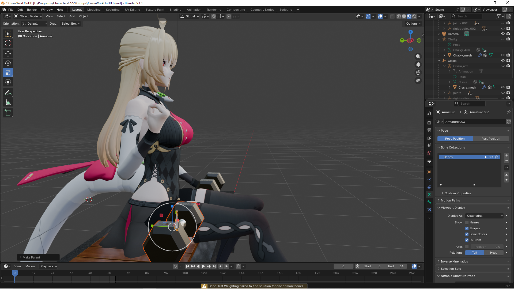Click the Axes Position slider
The width and height of the screenshot is (514, 289).
coord(487,247)
